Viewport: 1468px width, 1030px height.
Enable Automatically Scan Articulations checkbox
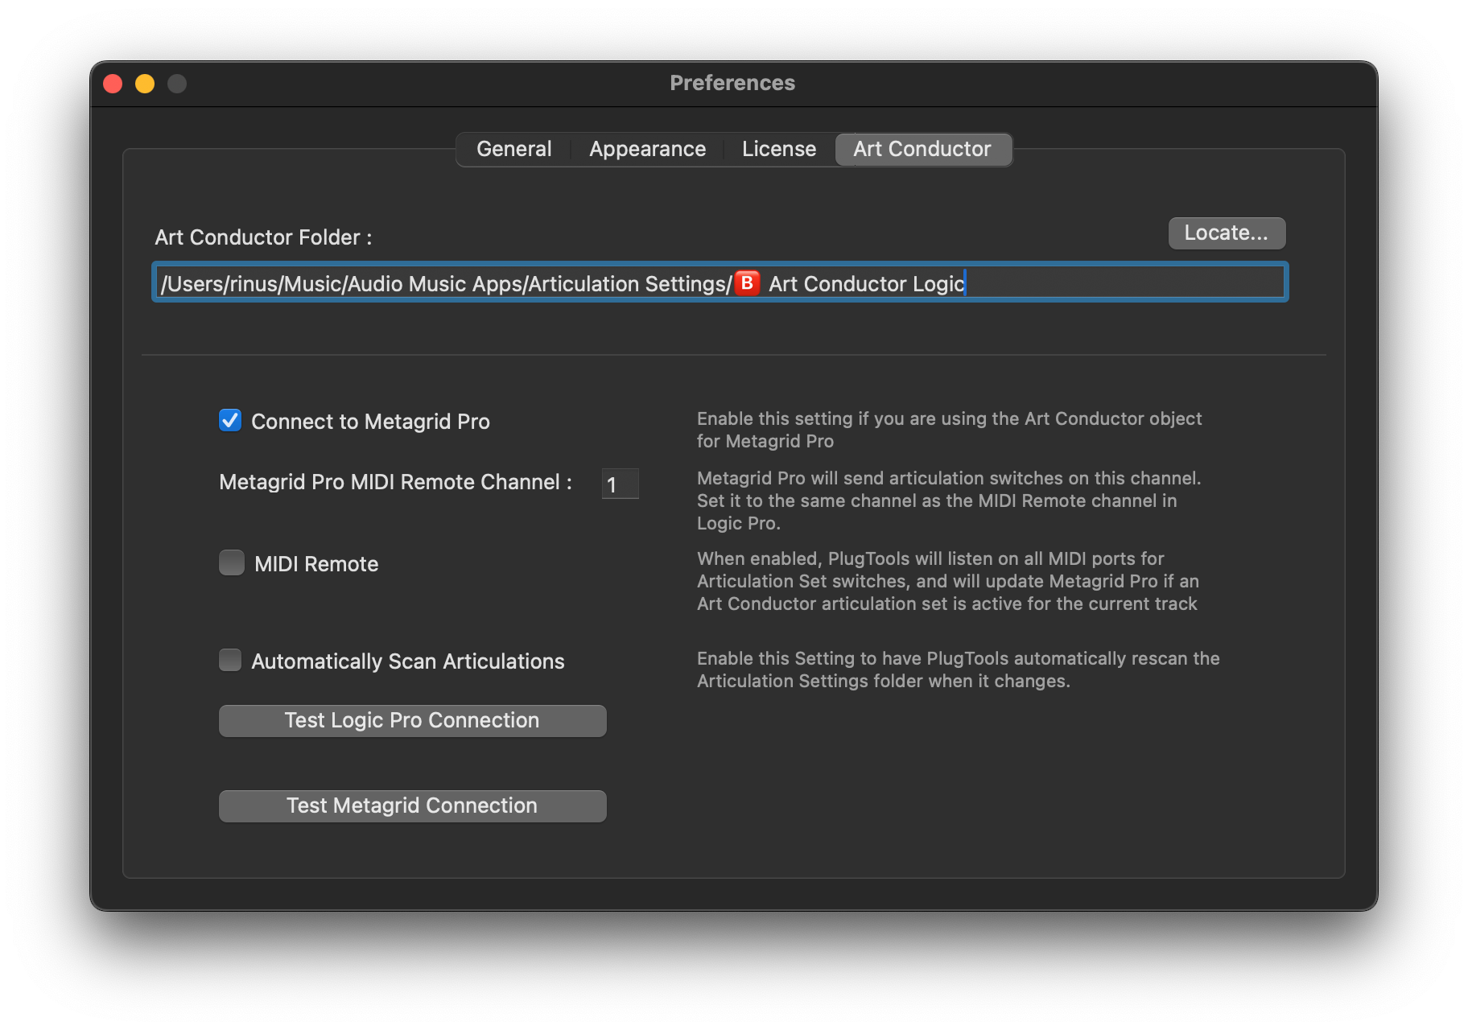click(231, 661)
